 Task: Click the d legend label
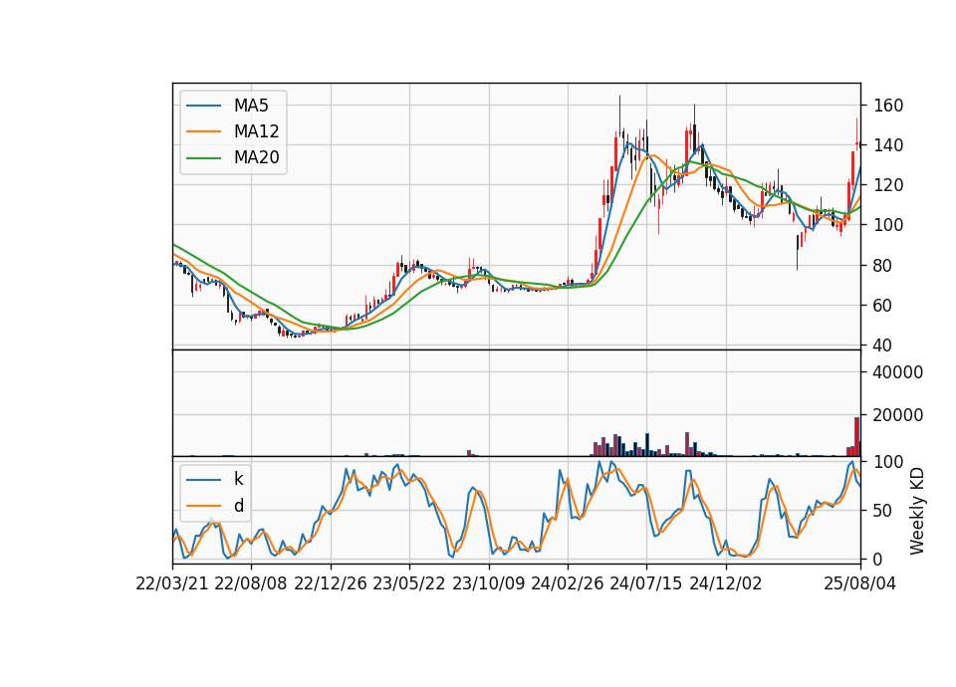tap(239, 506)
